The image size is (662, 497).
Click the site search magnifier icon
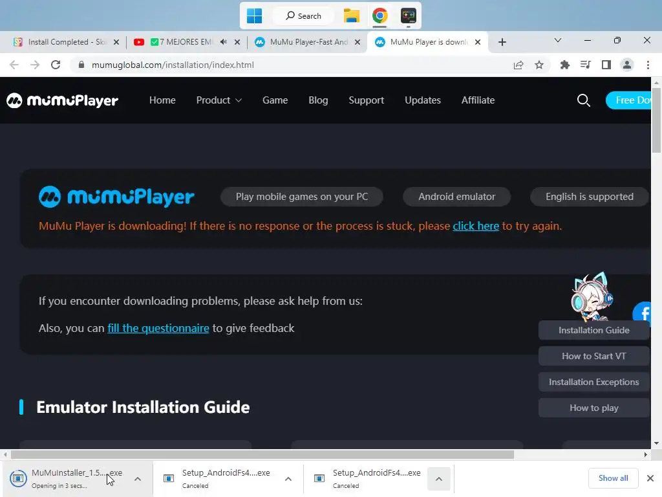[x=584, y=100]
